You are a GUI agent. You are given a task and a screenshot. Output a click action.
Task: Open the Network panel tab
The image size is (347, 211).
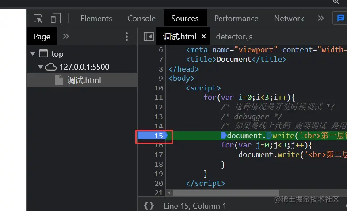pos(289,19)
